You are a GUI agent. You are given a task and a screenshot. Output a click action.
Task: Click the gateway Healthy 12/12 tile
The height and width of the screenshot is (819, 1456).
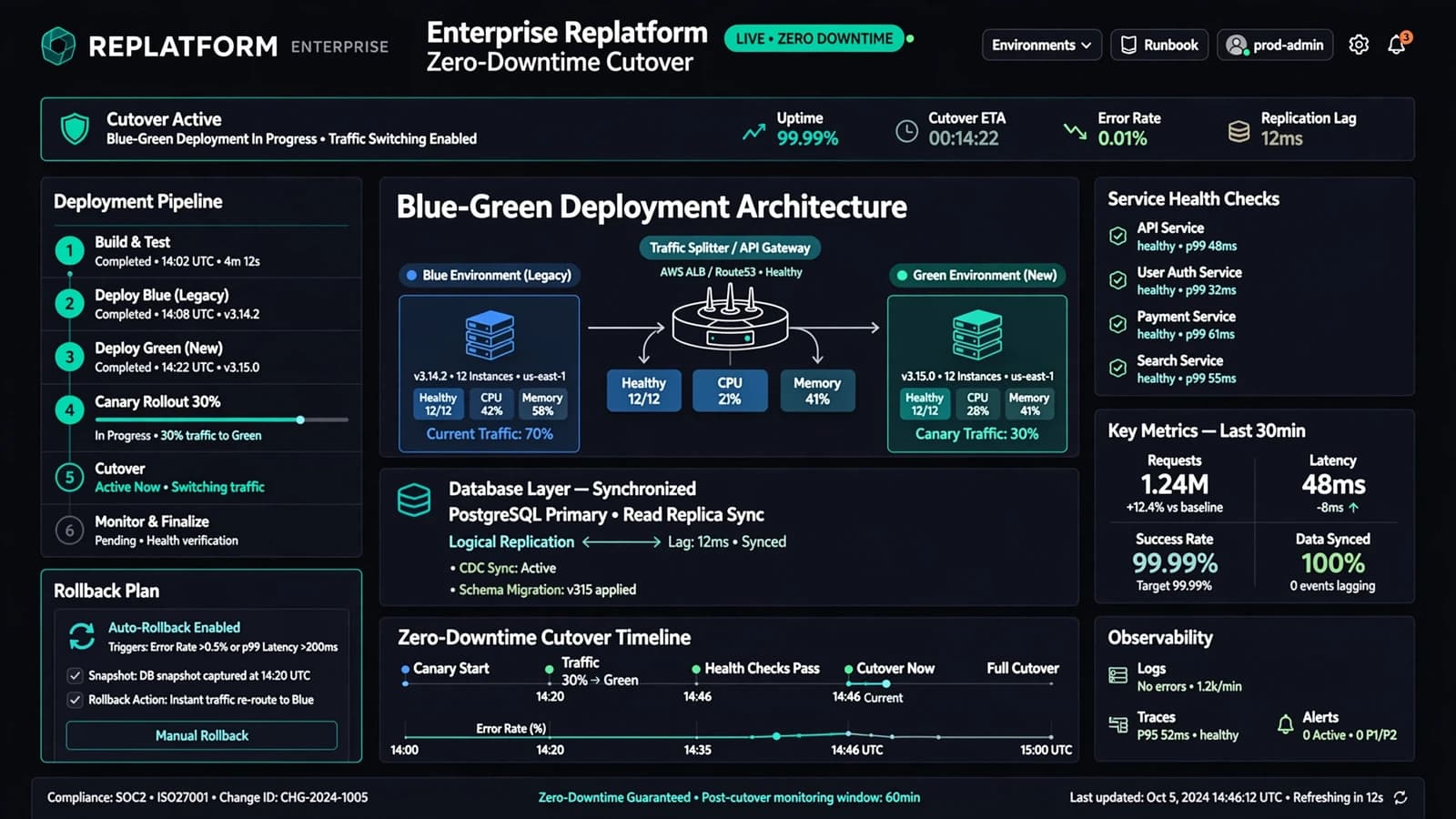(644, 390)
